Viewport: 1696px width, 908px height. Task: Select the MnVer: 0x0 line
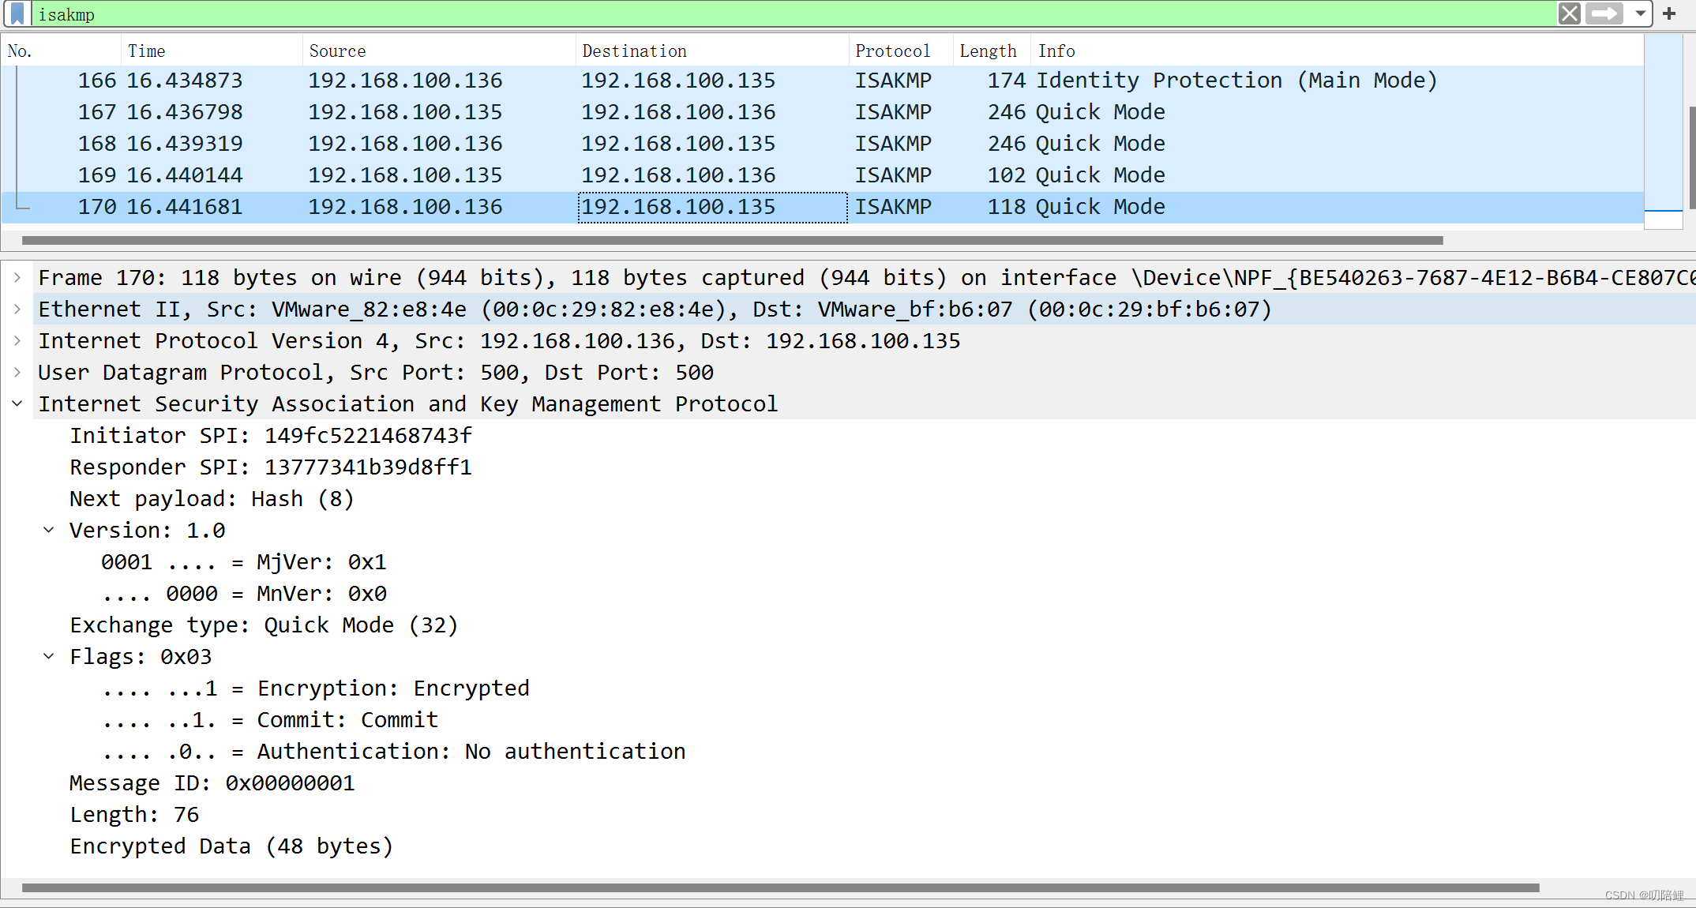click(x=244, y=594)
